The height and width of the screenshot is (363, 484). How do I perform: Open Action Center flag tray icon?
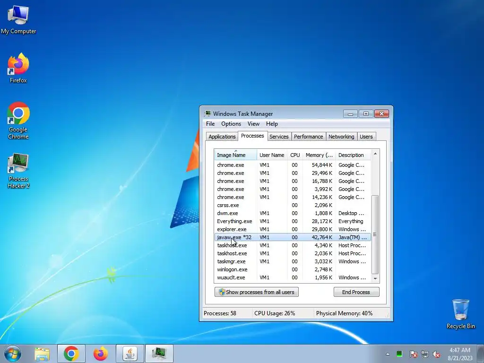413,354
